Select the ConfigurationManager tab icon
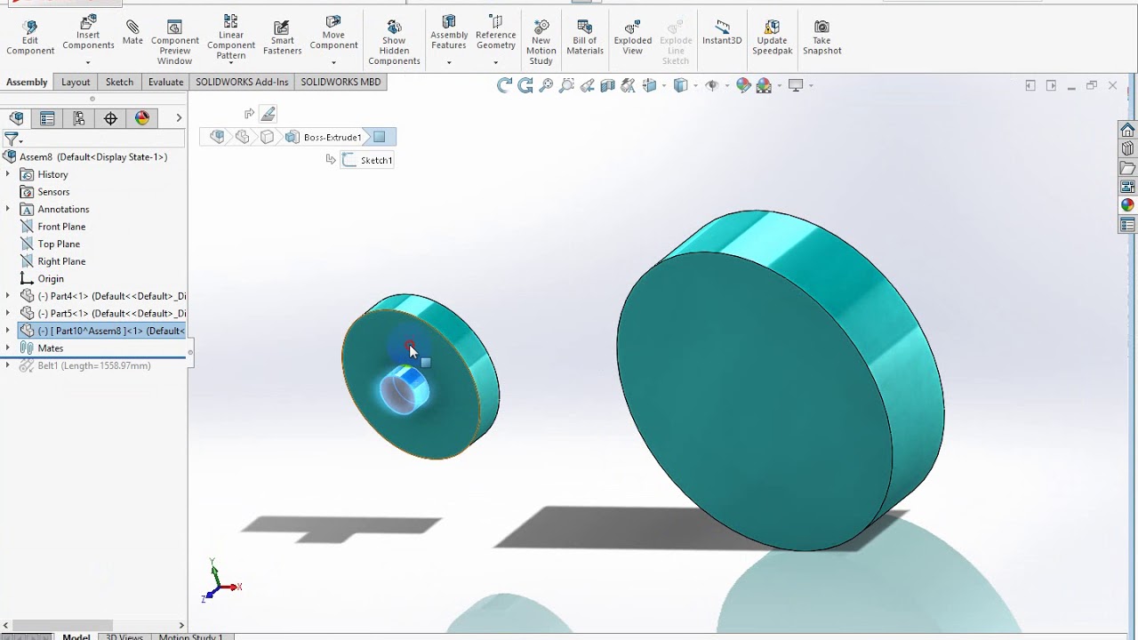 tap(79, 118)
